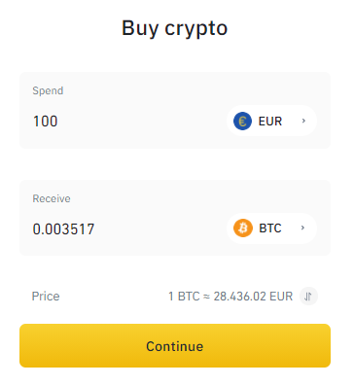Screen dimensions: 354x386
Task: Click the Receive label
Action: coord(52,198)
